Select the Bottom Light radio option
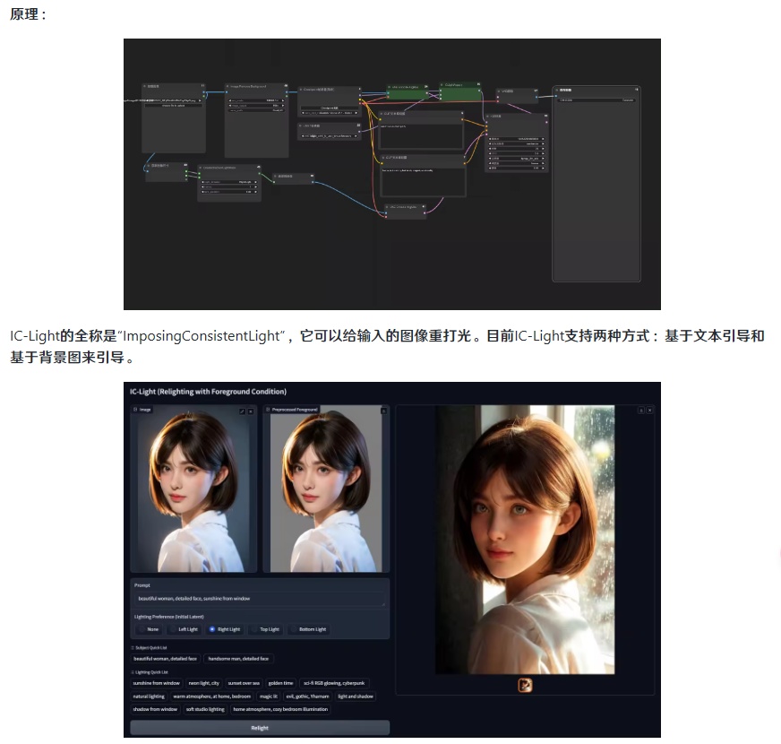The image size is (781, 744). [308, 629]
